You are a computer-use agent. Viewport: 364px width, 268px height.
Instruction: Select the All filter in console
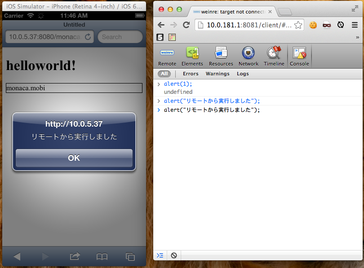point(164,74)
